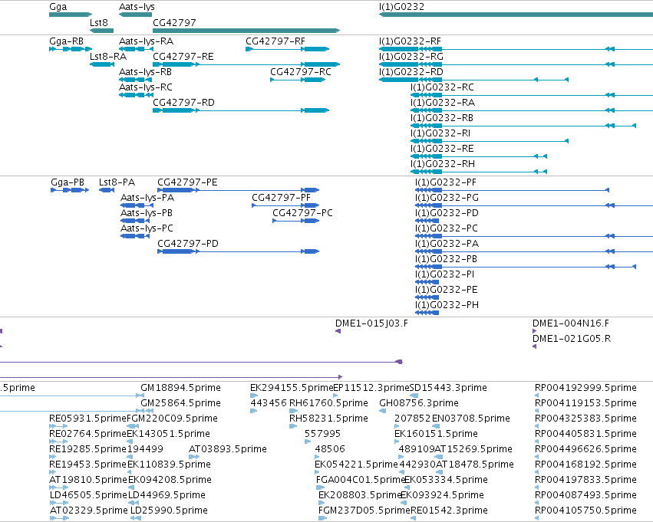Select the RP004105750.5prime EST label
Screen dimensions: 653x522
(x=585, y=511)
